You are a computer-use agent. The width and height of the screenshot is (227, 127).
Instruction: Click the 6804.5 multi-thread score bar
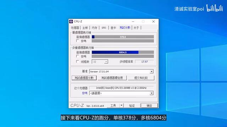click(123, 52)
